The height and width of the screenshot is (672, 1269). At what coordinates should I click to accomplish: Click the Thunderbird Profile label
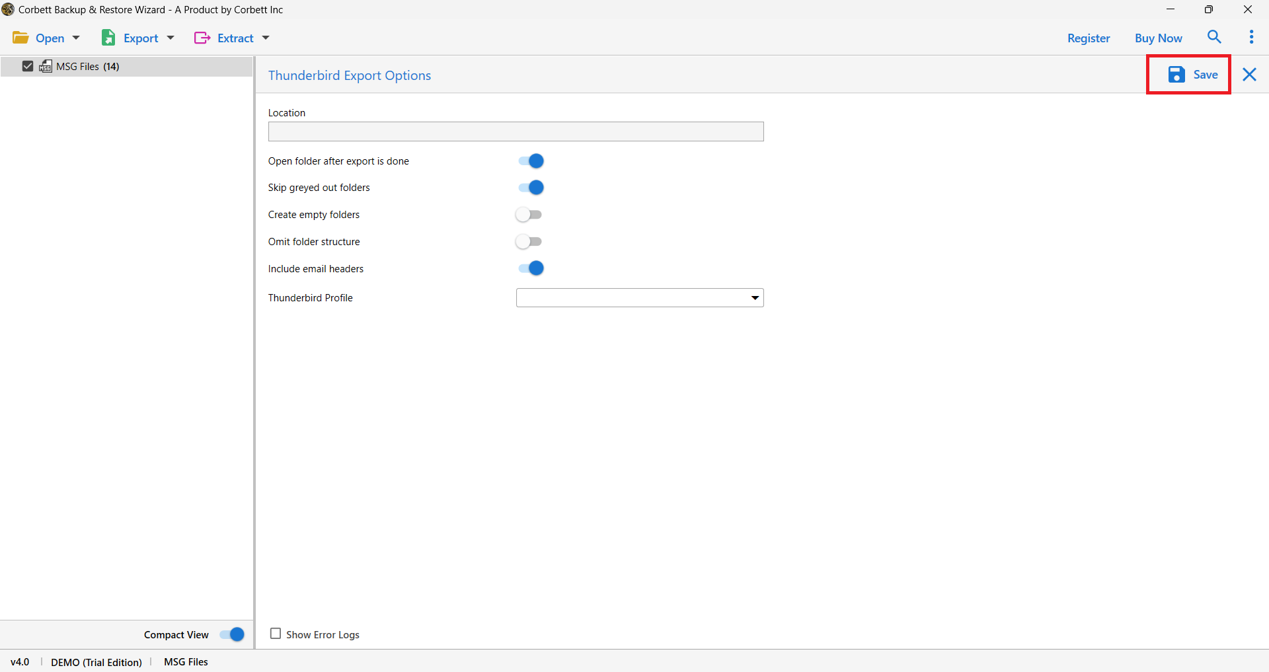311,298
